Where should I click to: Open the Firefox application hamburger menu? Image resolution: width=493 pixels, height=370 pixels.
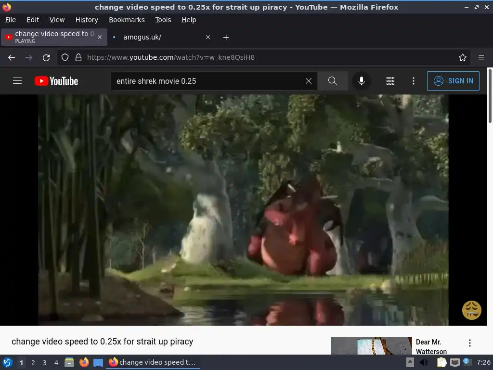point(481,57)
